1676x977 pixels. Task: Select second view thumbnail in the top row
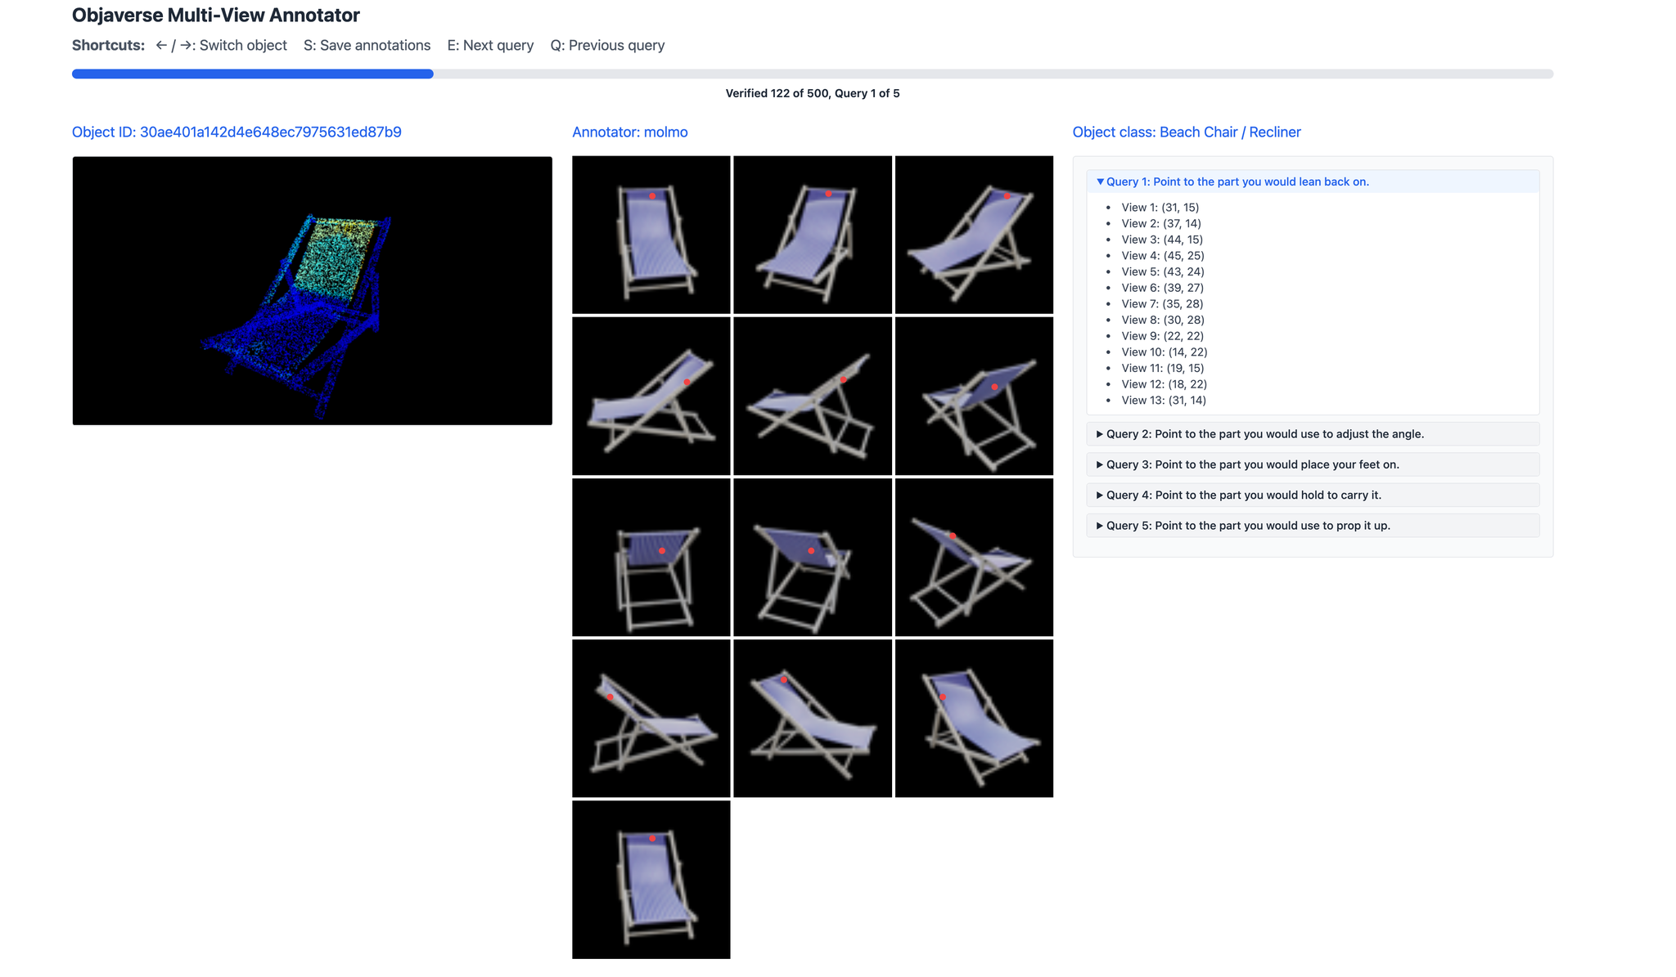point(813,235)
